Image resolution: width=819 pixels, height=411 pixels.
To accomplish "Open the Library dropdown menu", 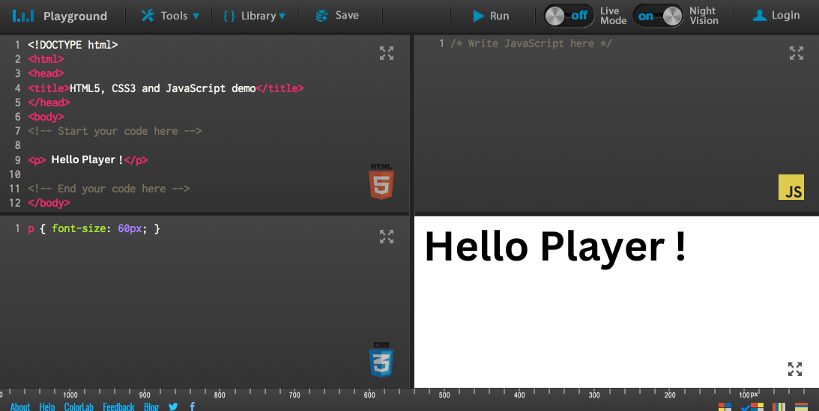I will 254,16.
